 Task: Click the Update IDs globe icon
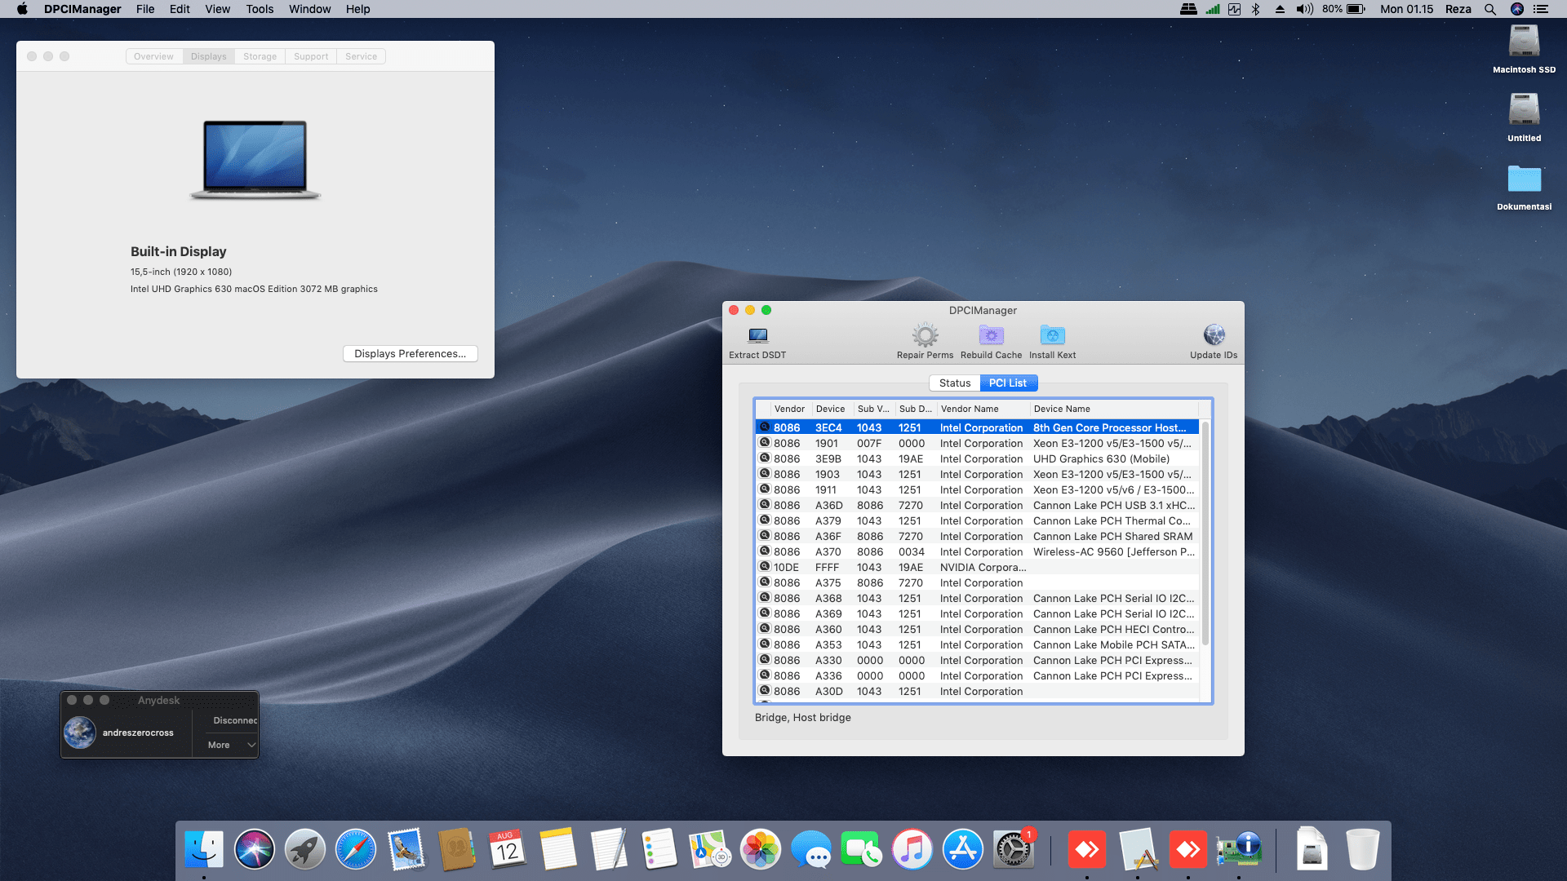pyautogui.click(x=1214, y=335)
